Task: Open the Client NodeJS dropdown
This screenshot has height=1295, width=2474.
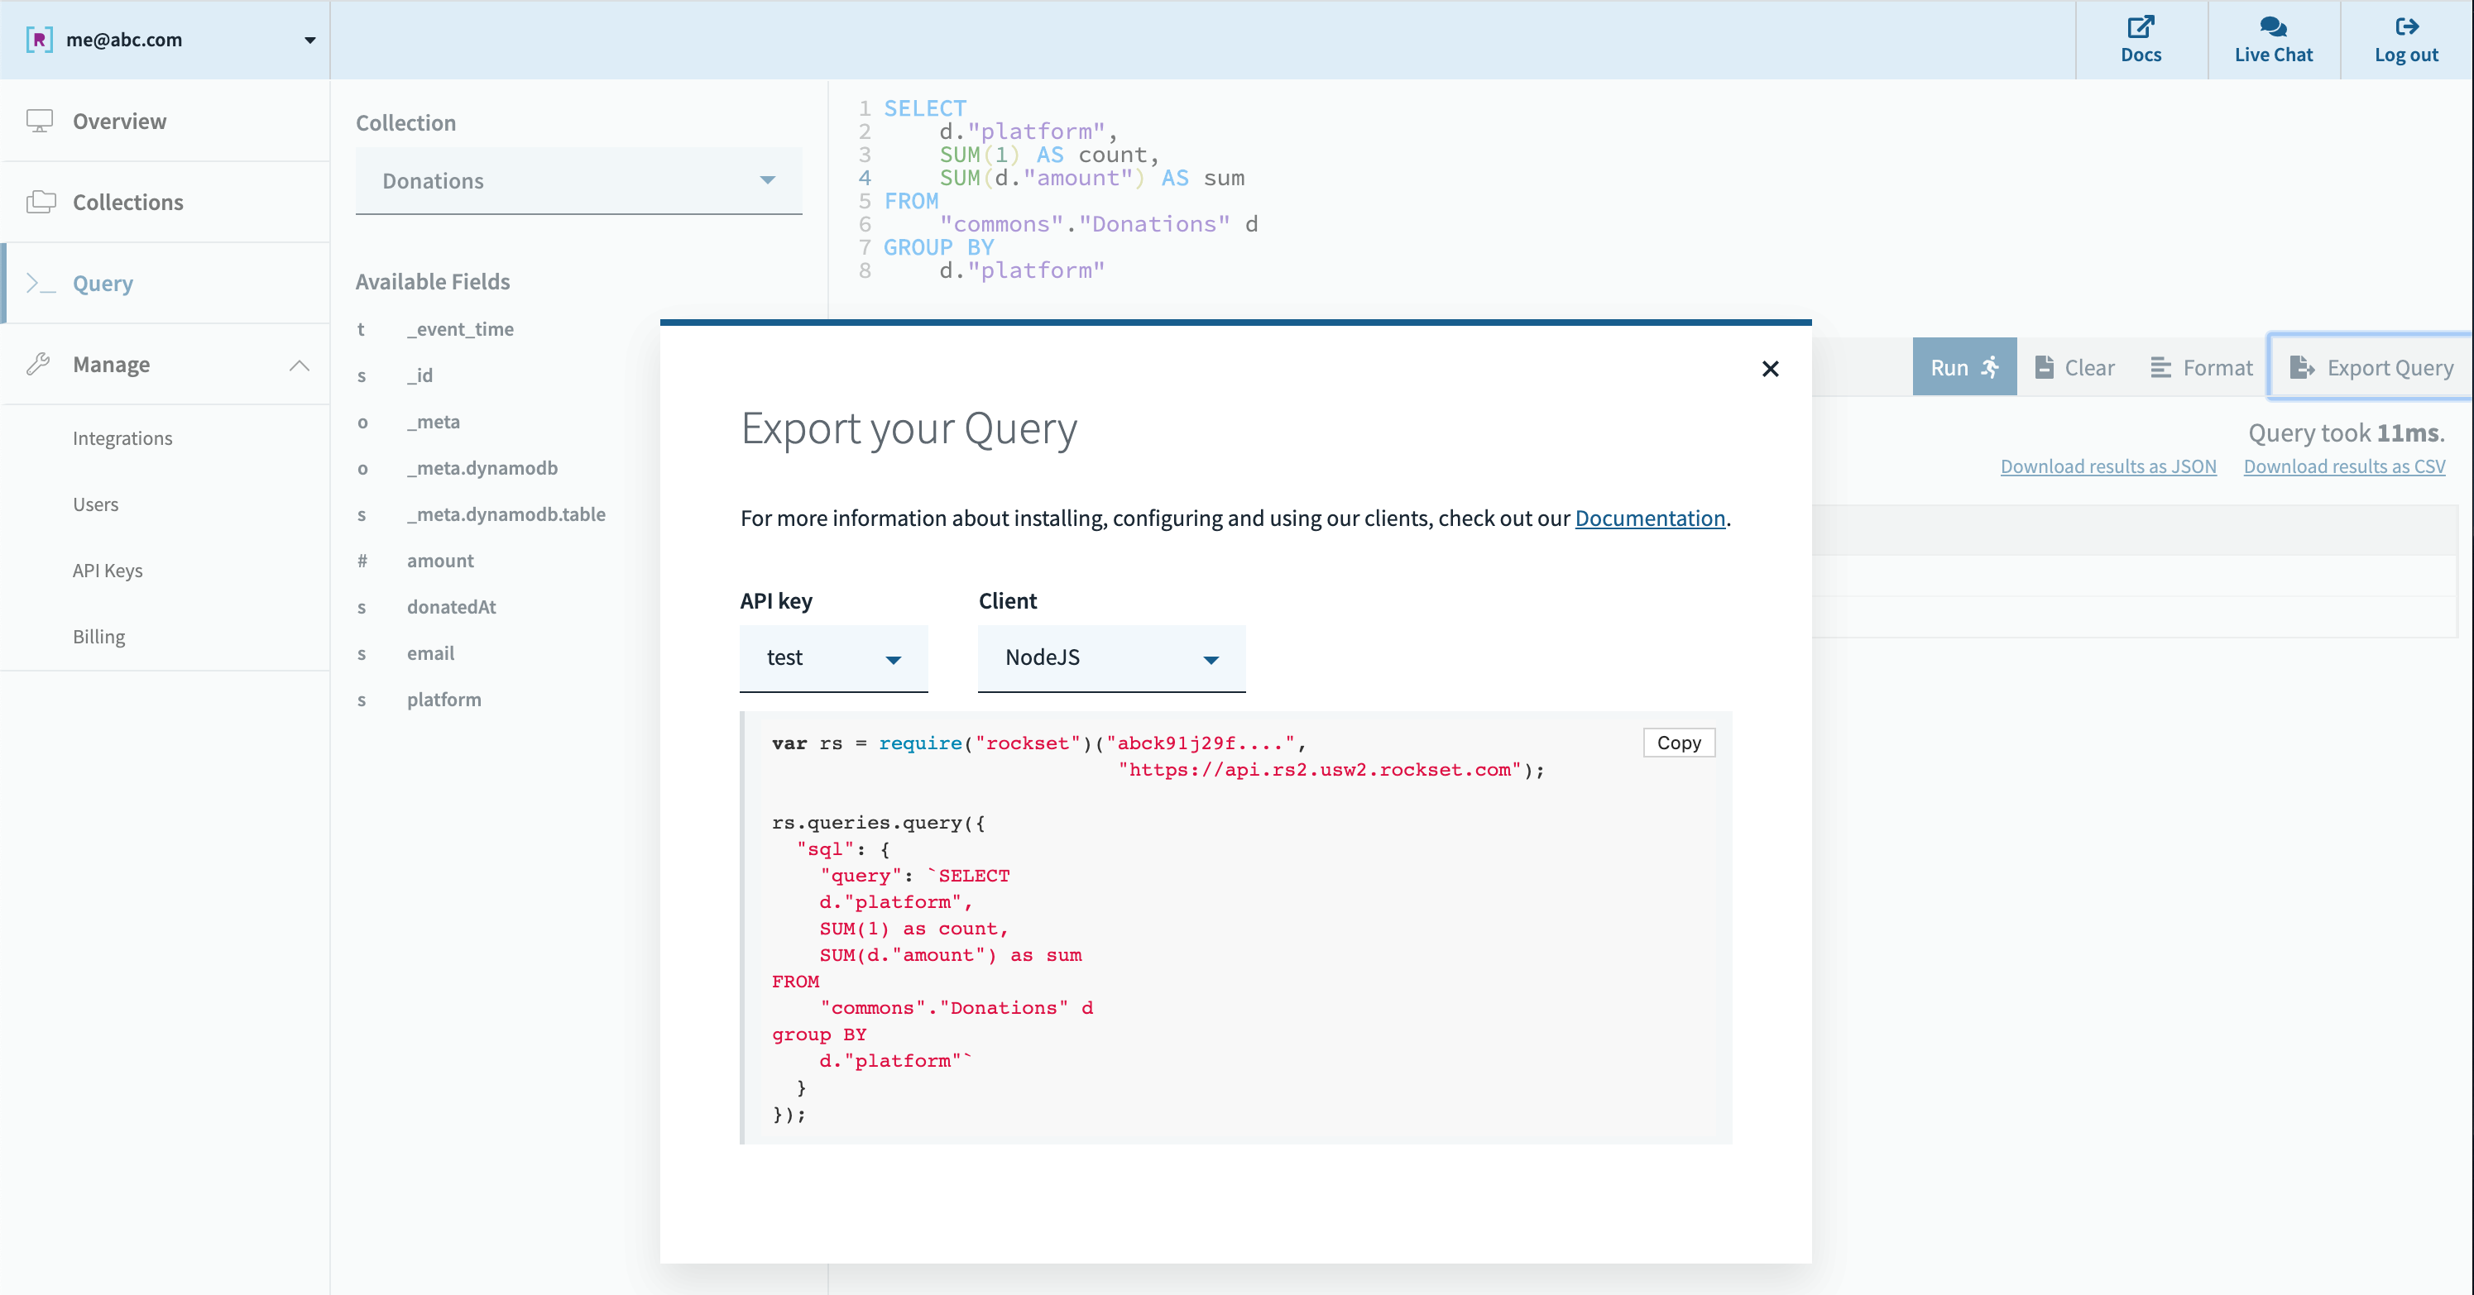Action: [1111, 657]
